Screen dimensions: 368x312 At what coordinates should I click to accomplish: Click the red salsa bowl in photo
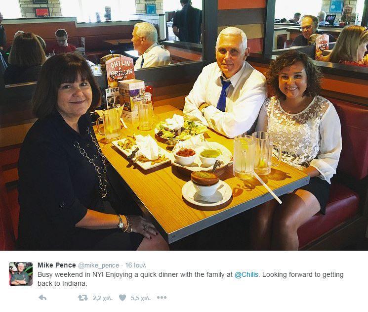pyautogui.click(x=185, y=156)
